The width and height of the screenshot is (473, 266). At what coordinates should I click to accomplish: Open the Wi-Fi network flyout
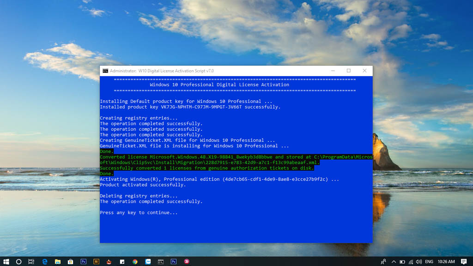tap(411, 262)
